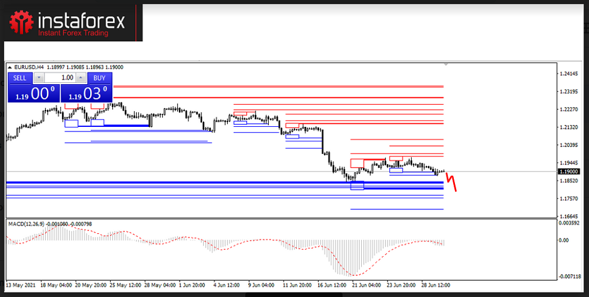The width and height of the screenshot is (589, 297).
Task: Click the EURUSD,H4 chart title label
Action: pyautogui.click(x=29, y=67)
